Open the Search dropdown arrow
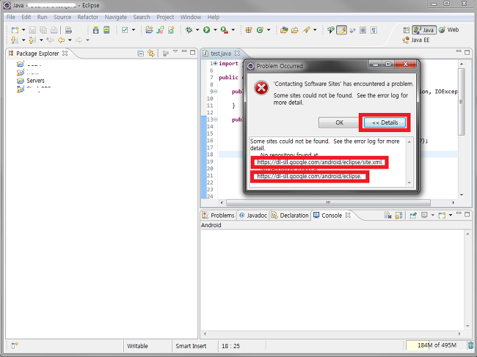Viewport: 477px width, 357px height. click(315, 30)
